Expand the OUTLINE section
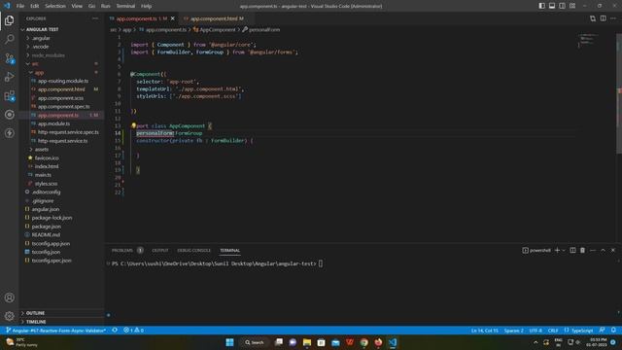 click(61, 313)
